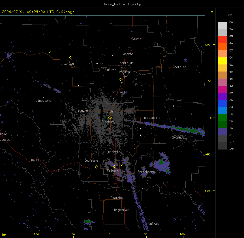Click the Didsbury town label
Image resolution: width=244 pixels, height=238 pixels.
click(x=108, y=122)
